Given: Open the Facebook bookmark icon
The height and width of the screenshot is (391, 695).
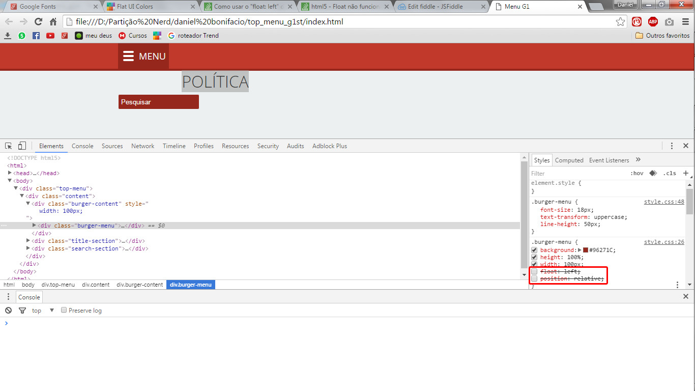Looking at the screenshot, I should click(36, 36).
